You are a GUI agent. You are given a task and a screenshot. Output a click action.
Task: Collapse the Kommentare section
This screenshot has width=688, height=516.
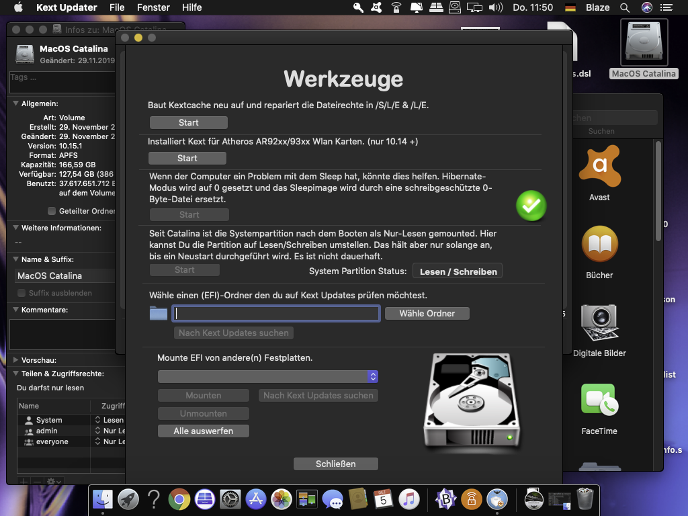point(16,310)
